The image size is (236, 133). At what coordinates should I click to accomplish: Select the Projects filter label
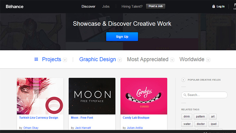pyautogui.click(x=51, y=59)
